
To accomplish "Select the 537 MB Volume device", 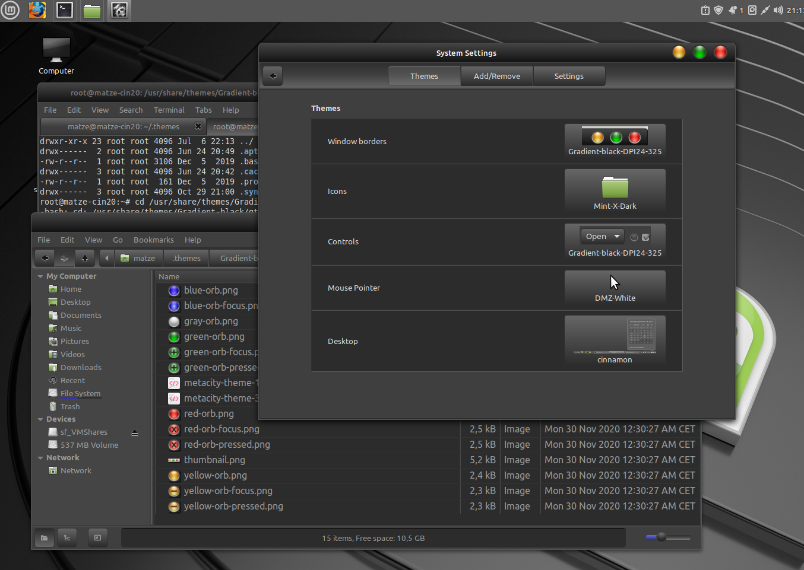I will click(x=89, y=445).
